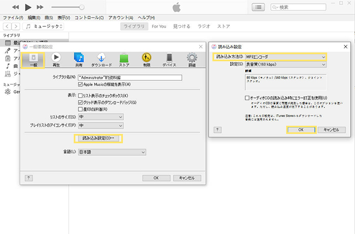Select the 一般 preferences icon
355x234 pixels.
[33, 60]
